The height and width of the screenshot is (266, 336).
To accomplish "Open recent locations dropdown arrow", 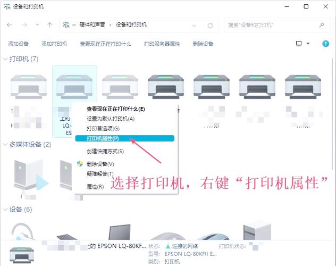I will pyautogui.click(x=37, y=25).
